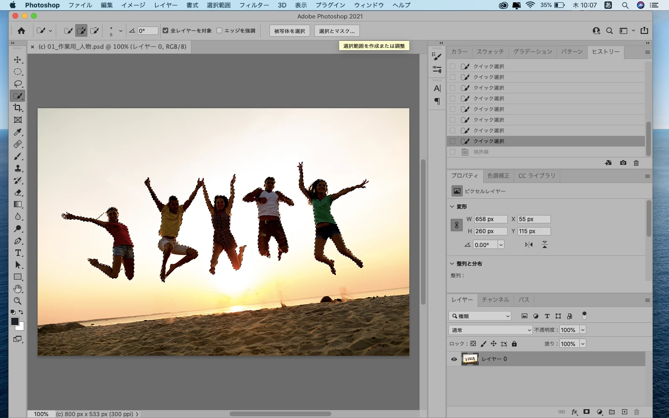Hide レイヤー 0 visibility eye

tap(454, 359)
